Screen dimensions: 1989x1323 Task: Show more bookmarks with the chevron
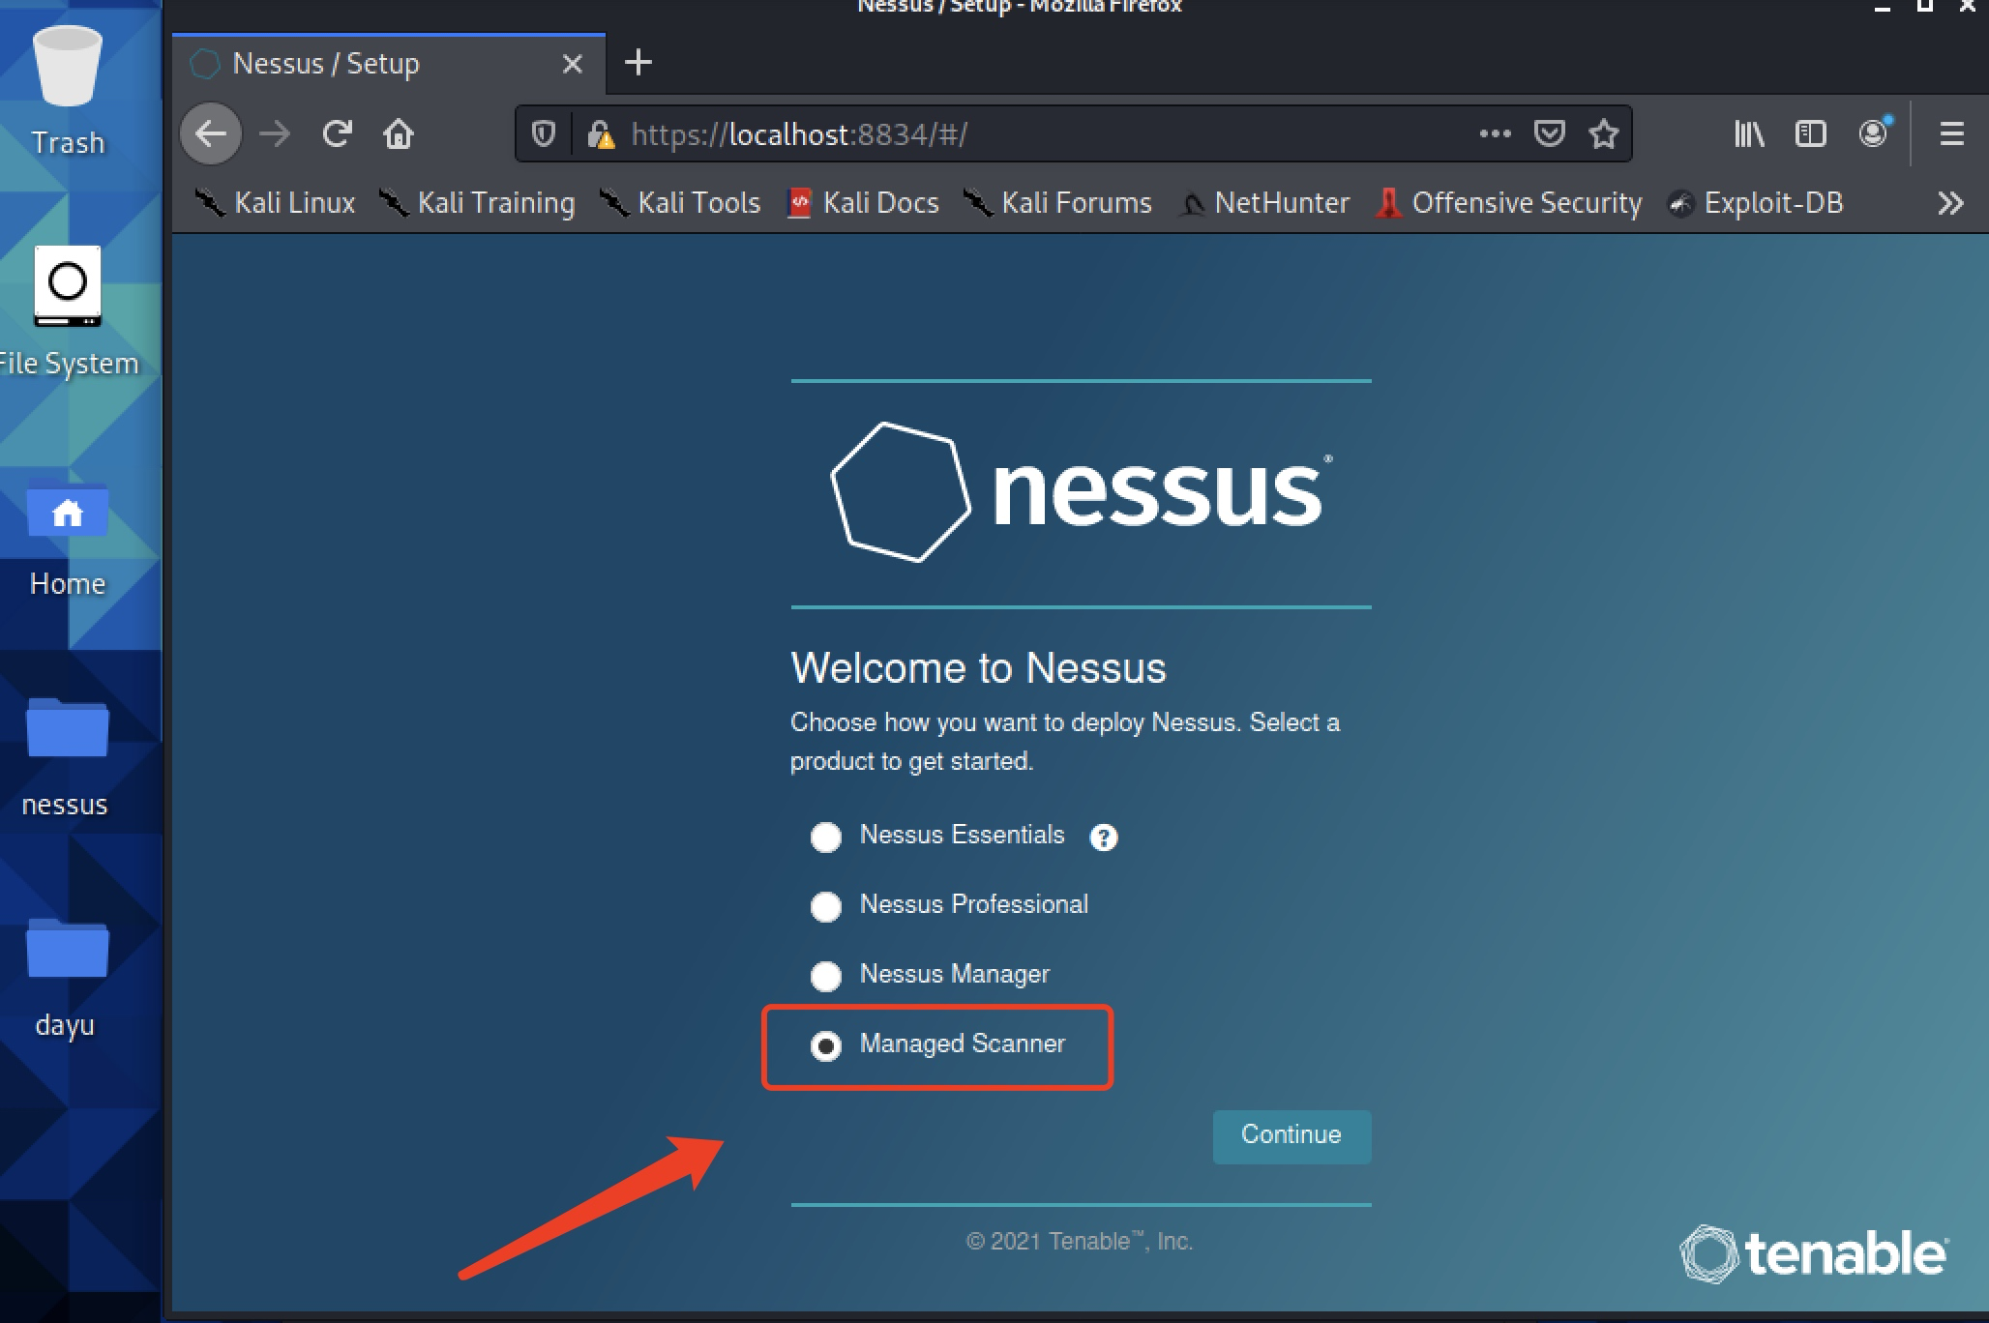(x=1950, y=203)
